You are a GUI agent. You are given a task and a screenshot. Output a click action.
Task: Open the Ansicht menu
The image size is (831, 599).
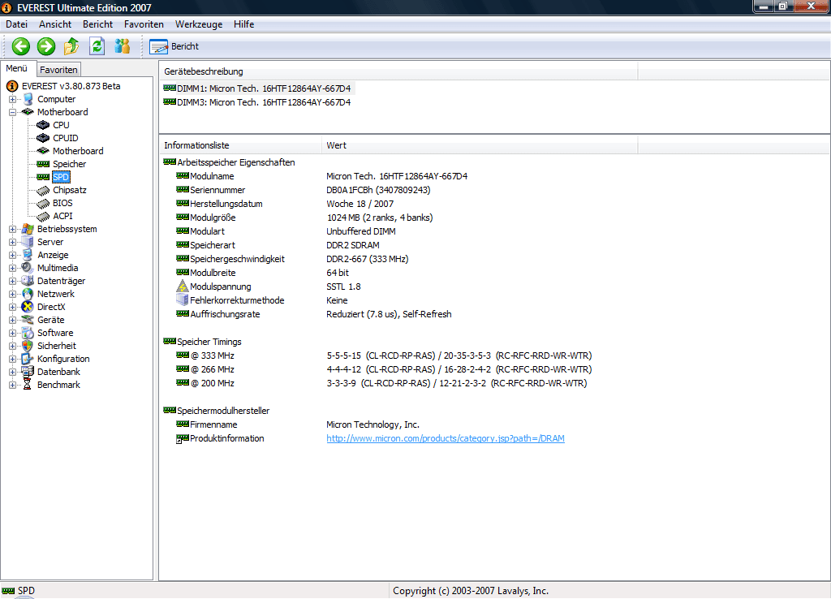[x=55, y=24]
